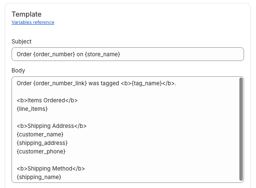Click the Body label above text area
The image size is (256, 188).
click(x=18, y=70)
